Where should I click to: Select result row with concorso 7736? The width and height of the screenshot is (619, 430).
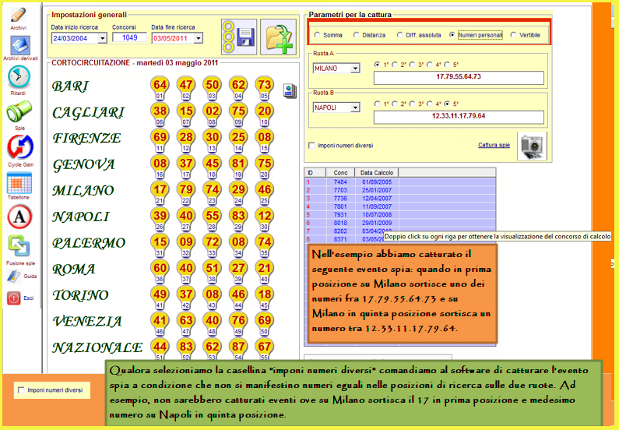[400, 199]
